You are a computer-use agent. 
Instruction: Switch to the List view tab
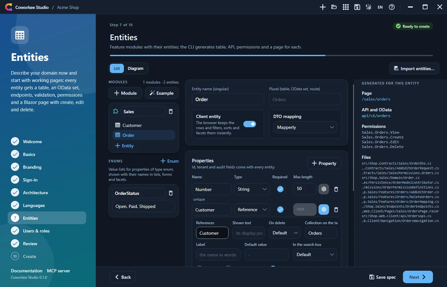point(117,68)
